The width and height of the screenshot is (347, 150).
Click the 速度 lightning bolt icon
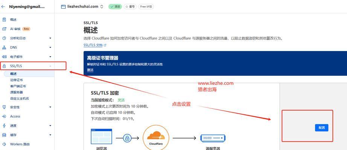tap(4, 126)
